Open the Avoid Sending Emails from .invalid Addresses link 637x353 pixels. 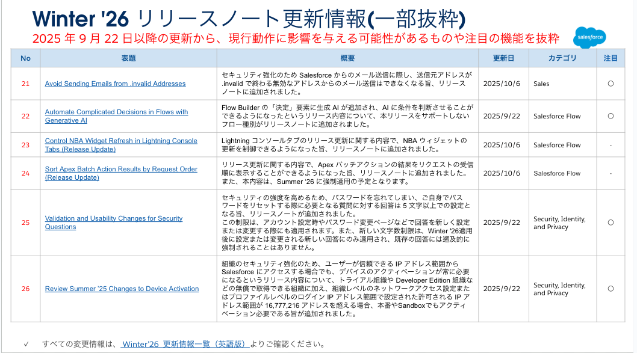(x=115, y=84)
